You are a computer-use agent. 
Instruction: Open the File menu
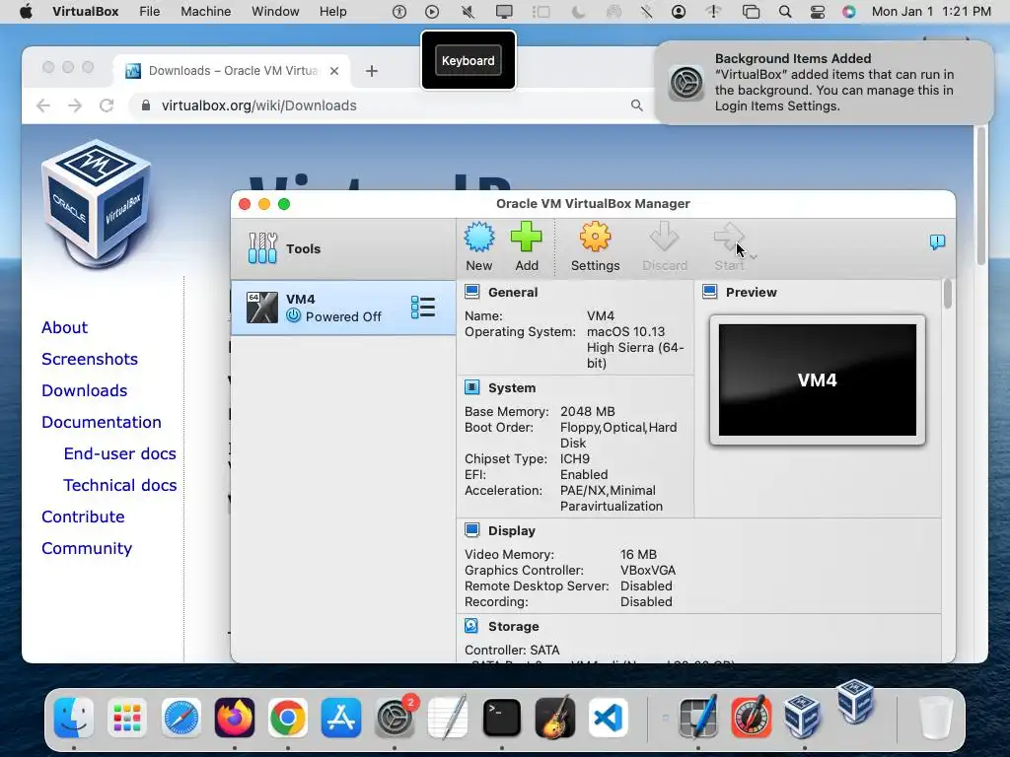coord(150,12)
